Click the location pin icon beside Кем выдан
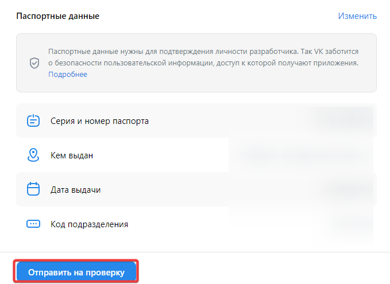This screenshot has height=284, width=390. 33,155
